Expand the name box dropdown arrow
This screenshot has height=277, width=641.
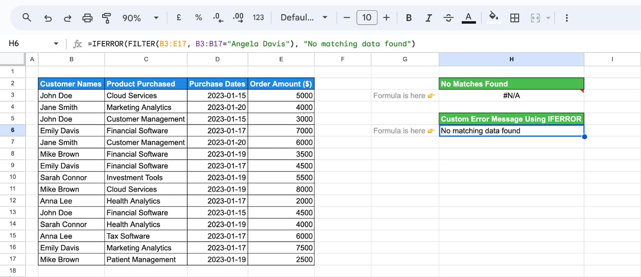tap(56, 44)
